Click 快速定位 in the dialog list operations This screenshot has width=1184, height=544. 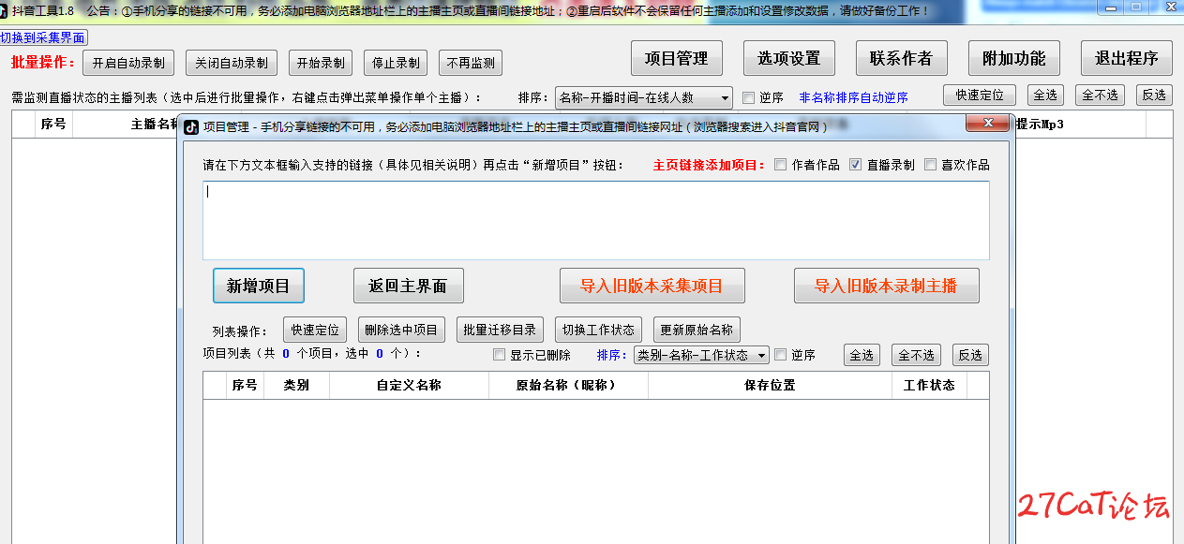(316, 330)
